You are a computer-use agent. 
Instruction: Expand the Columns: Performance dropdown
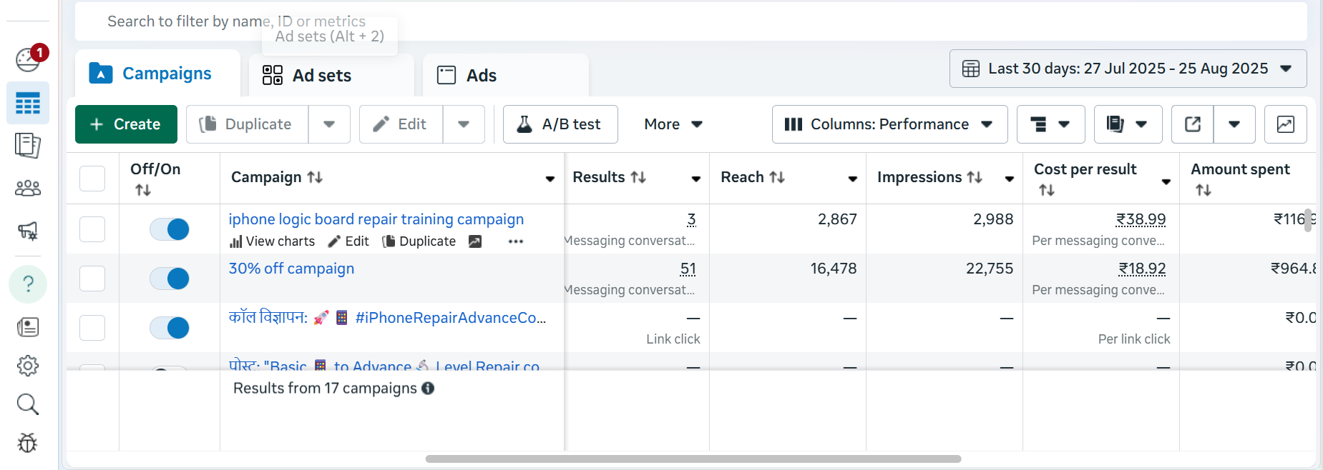tap(889, 124)
